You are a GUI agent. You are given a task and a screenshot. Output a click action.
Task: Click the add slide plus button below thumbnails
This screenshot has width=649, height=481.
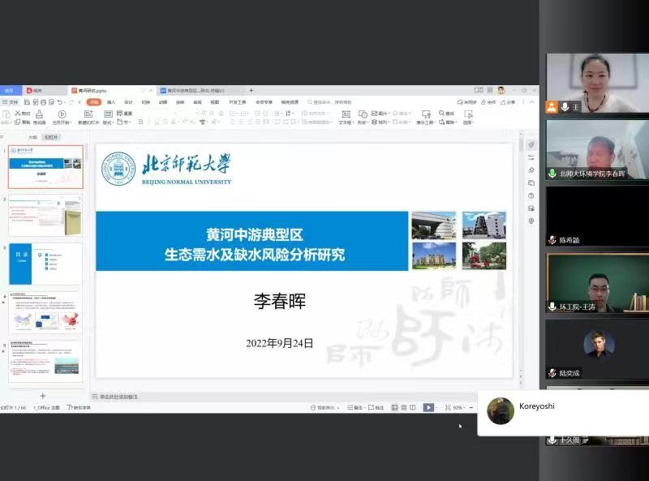click(x=43, y=396)
